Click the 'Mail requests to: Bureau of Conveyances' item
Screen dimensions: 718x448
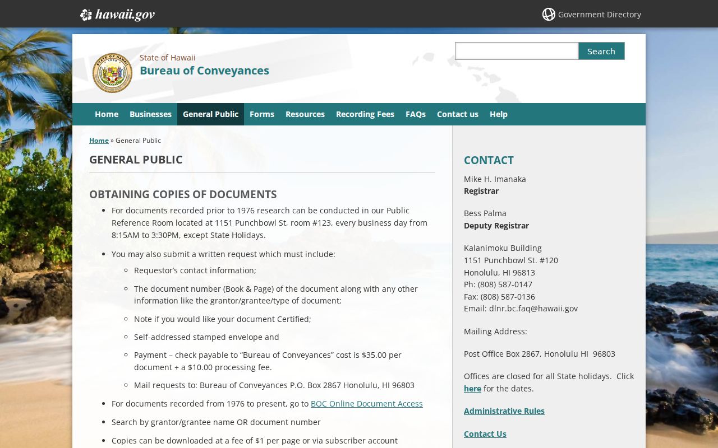click(x=274, y=385)
